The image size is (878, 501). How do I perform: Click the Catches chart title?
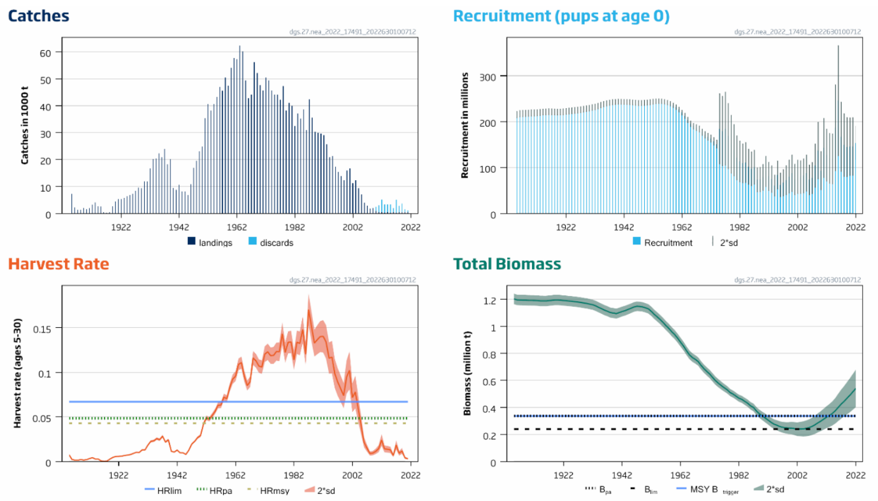click(39, 17)
